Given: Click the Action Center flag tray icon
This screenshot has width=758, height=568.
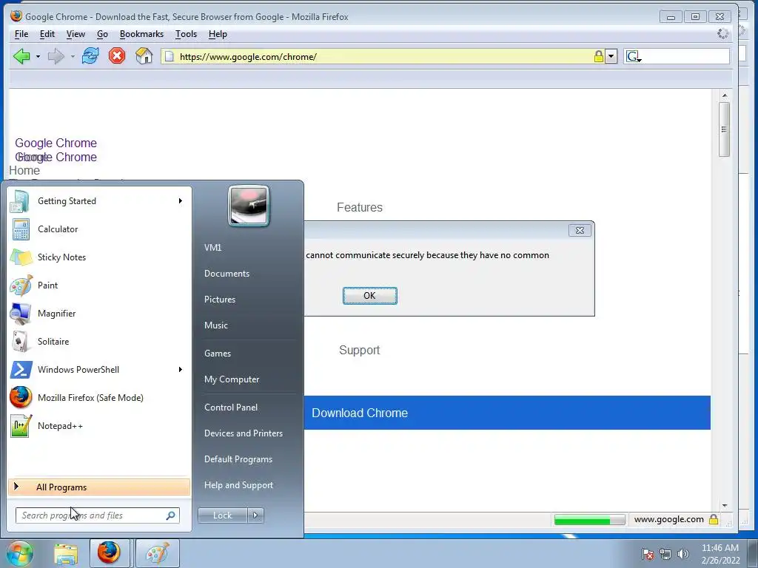Looking at the screenshot, I should 648,554.
